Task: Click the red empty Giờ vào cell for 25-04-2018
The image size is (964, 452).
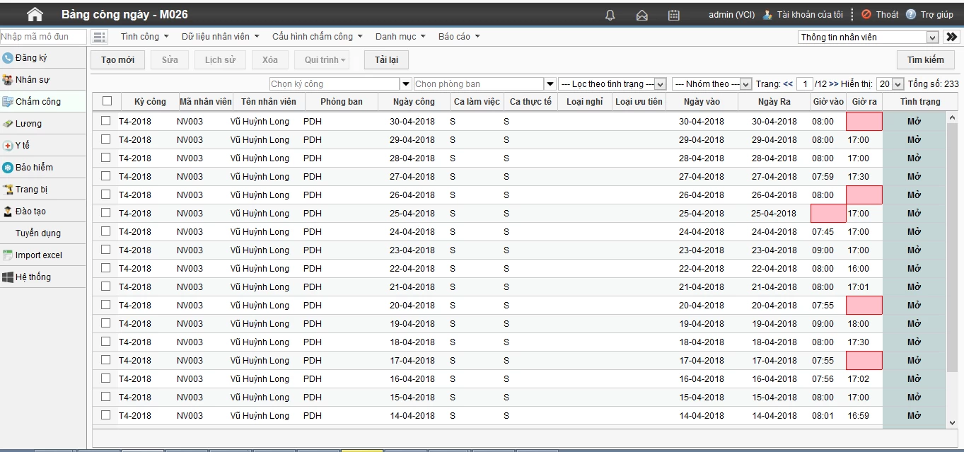Action: pos(828,213)
